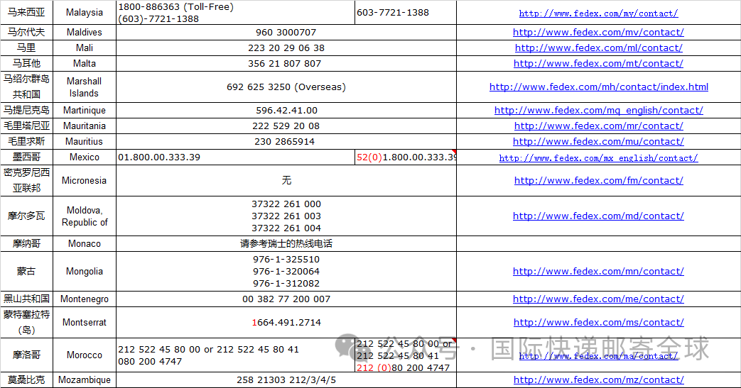Open the Mauritius fedex.com/mu/contact link
741x388 pixels.
tap(598, 142)
